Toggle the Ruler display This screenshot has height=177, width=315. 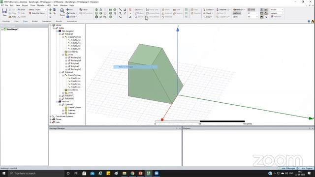click(x=237, y=13)
